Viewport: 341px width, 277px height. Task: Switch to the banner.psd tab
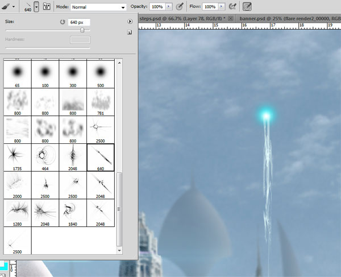pyautogui.click(x=290, y=19)
